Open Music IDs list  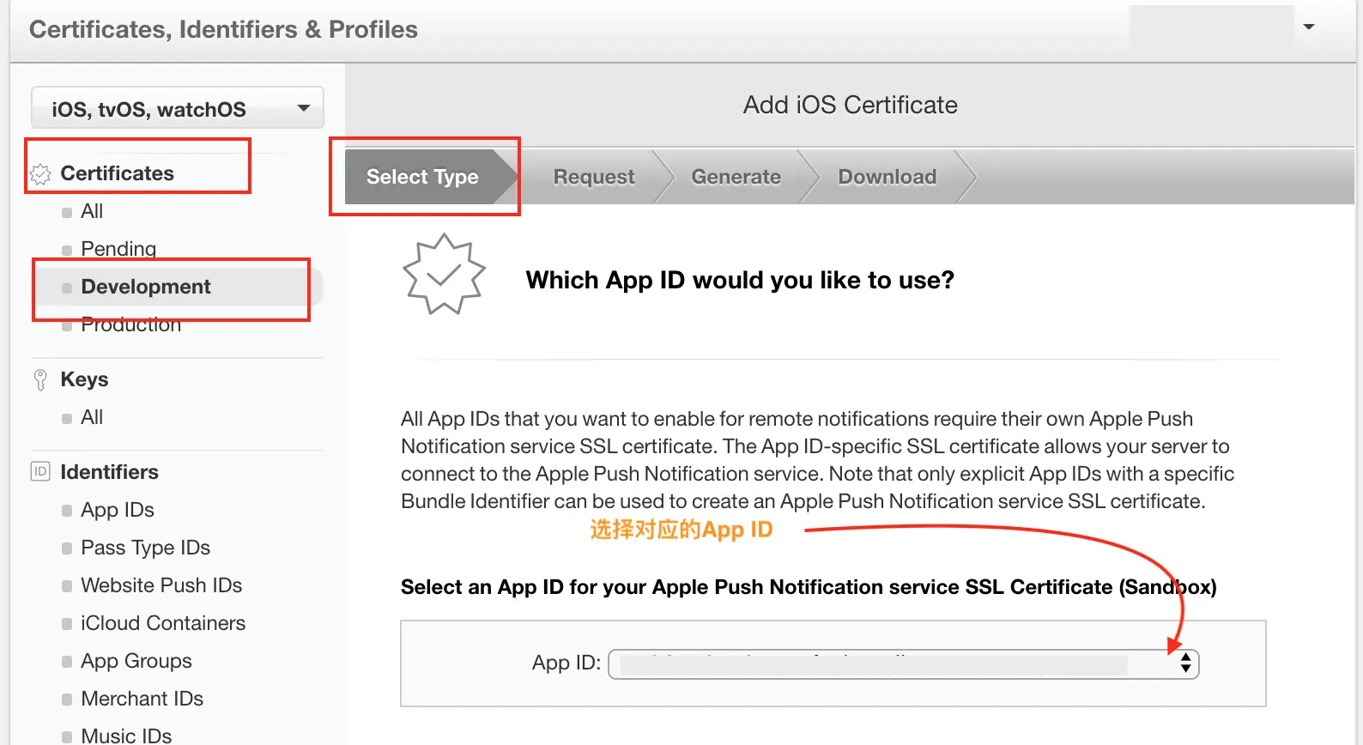tap(126, 736)
